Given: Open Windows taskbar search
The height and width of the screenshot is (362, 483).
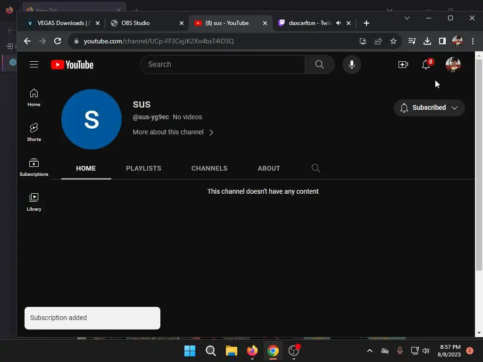Looking at the screenshot, I should (x=211, y=351).
